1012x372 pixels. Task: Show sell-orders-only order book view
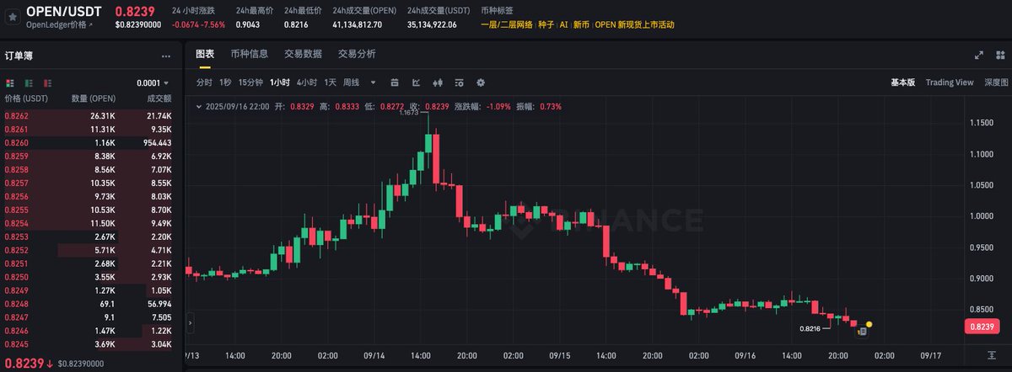[49, 82]
